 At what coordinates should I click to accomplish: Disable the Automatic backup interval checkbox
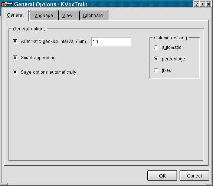(x=15, y=41)
